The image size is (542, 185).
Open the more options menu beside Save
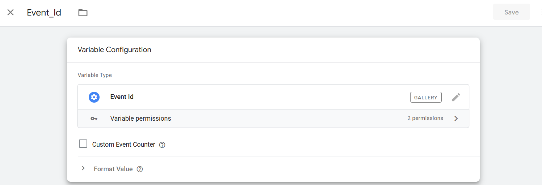[541, 12]
